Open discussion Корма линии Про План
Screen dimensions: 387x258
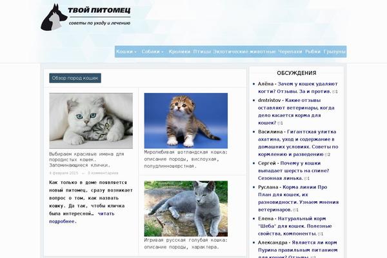[299, 198]
